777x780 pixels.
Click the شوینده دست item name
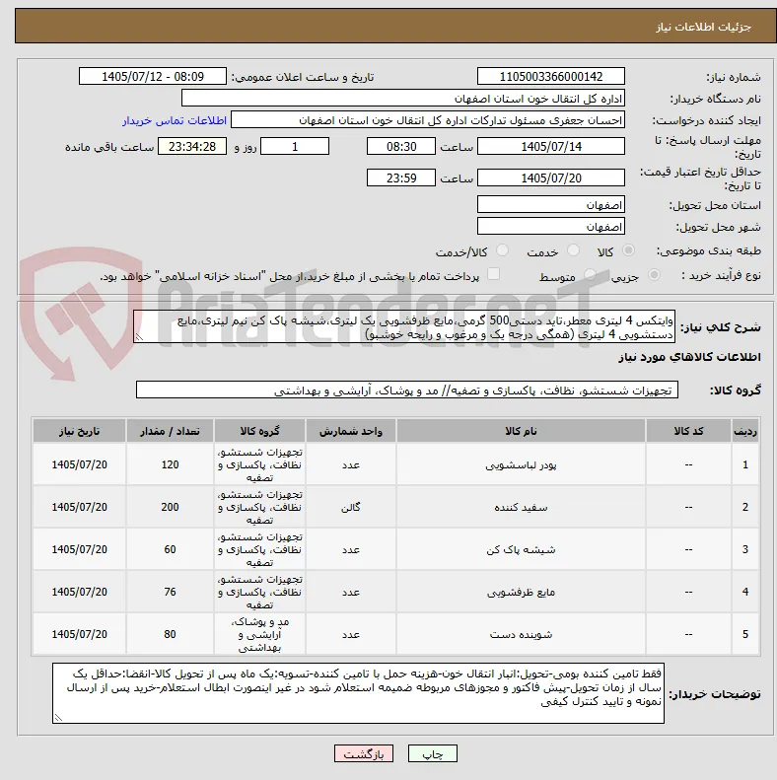click(x=521, y=634)
